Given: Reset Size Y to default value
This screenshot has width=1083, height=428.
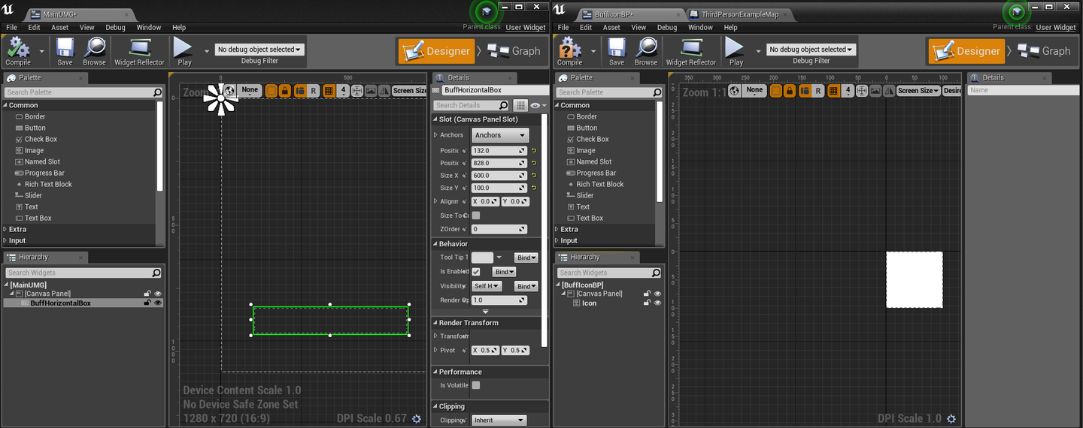Looking at the screenshot, I should click(x=534, y=188).
